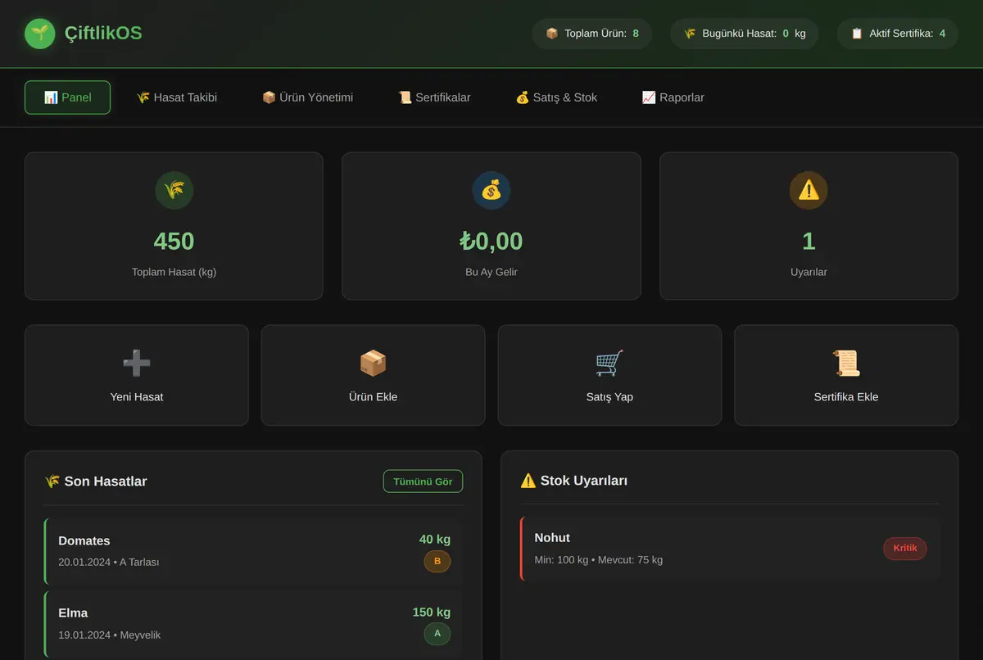Viewport: 983px width, 660px height.
Task: Click the Satış Yap label
Action: pyautogui.click(x=609, y=397)
